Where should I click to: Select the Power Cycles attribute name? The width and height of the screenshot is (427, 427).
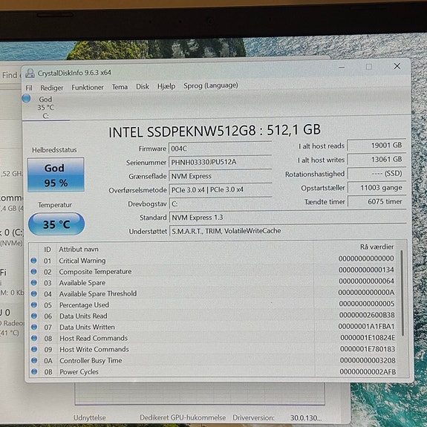pos(79,371)
